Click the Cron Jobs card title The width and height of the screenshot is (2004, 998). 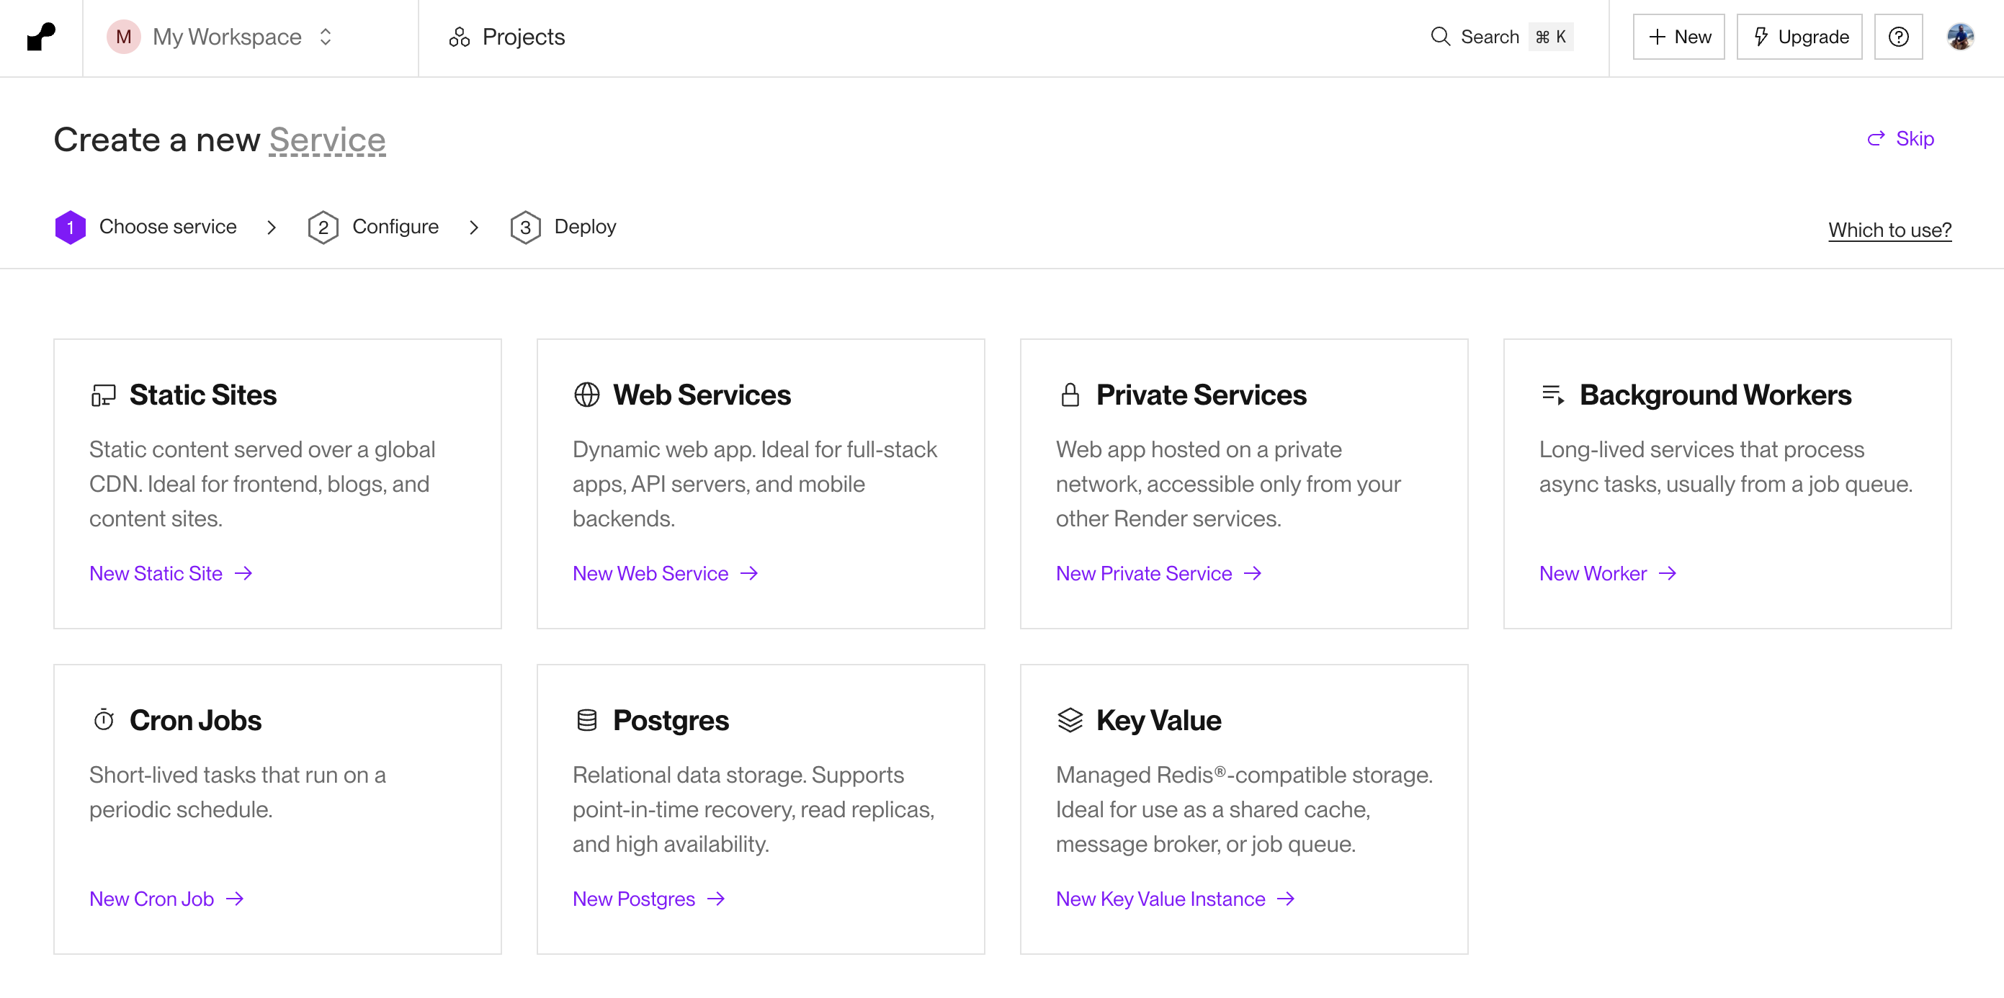[x=195, y=720]
